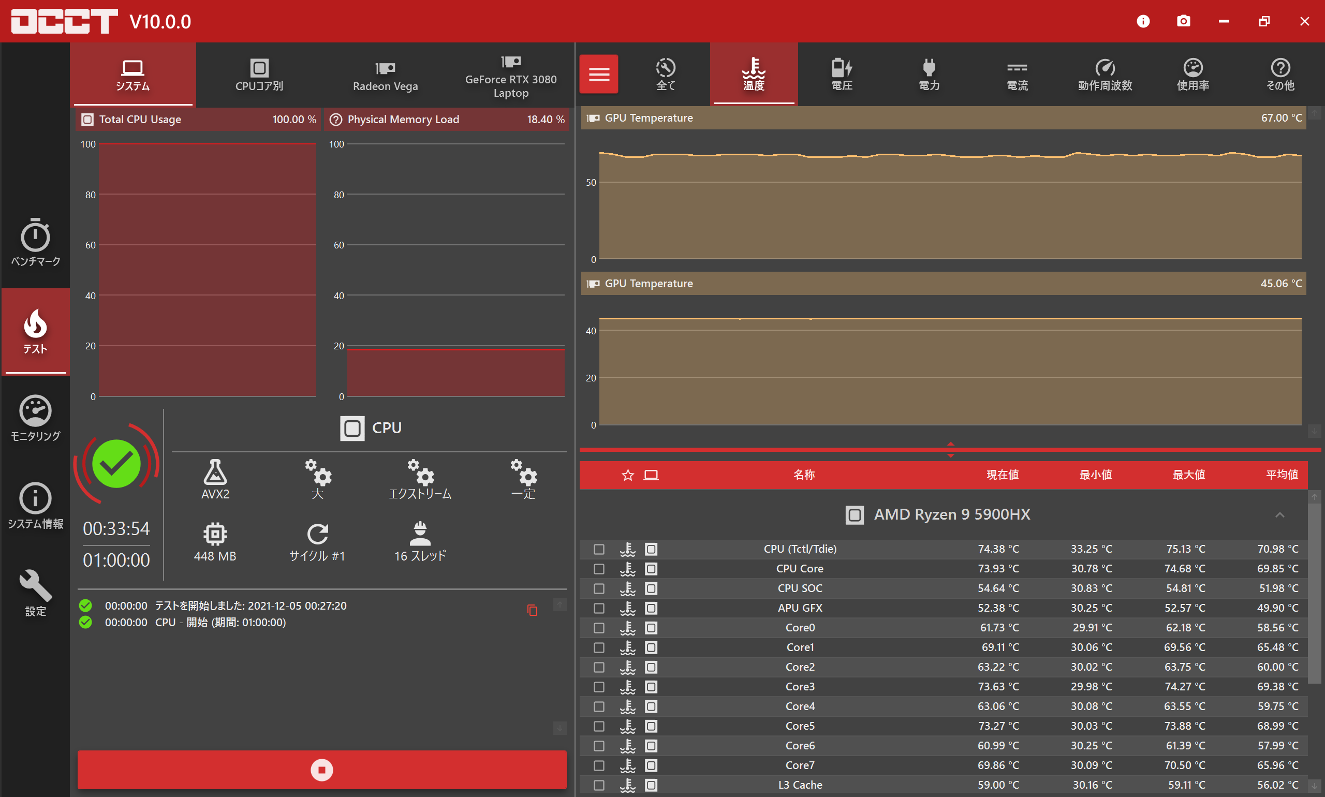
Task: Click the Physical Memory Load graph header
Action: pyautogui.click(x=446, y=119)
